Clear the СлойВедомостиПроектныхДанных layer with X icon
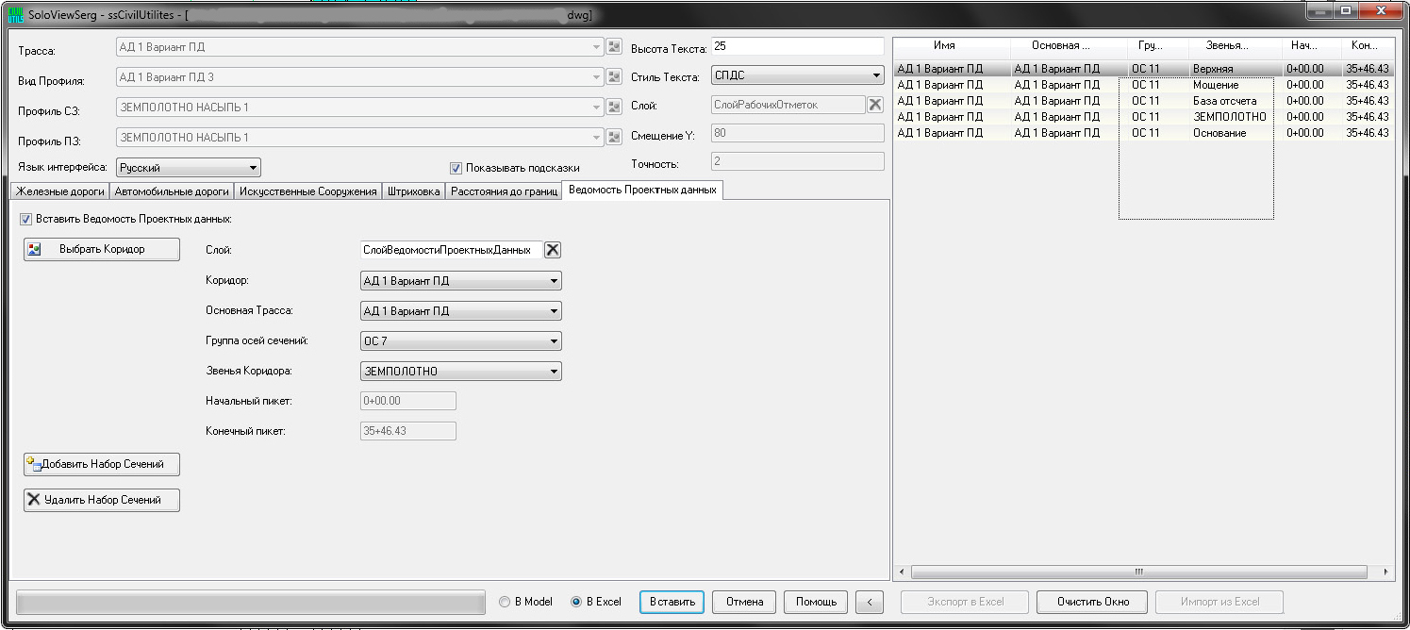The image size is (1410, 630). click(x=553, y=250)
